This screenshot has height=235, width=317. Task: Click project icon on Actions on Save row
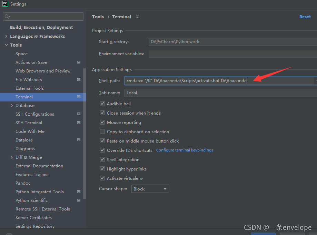(x=79, y=62)
